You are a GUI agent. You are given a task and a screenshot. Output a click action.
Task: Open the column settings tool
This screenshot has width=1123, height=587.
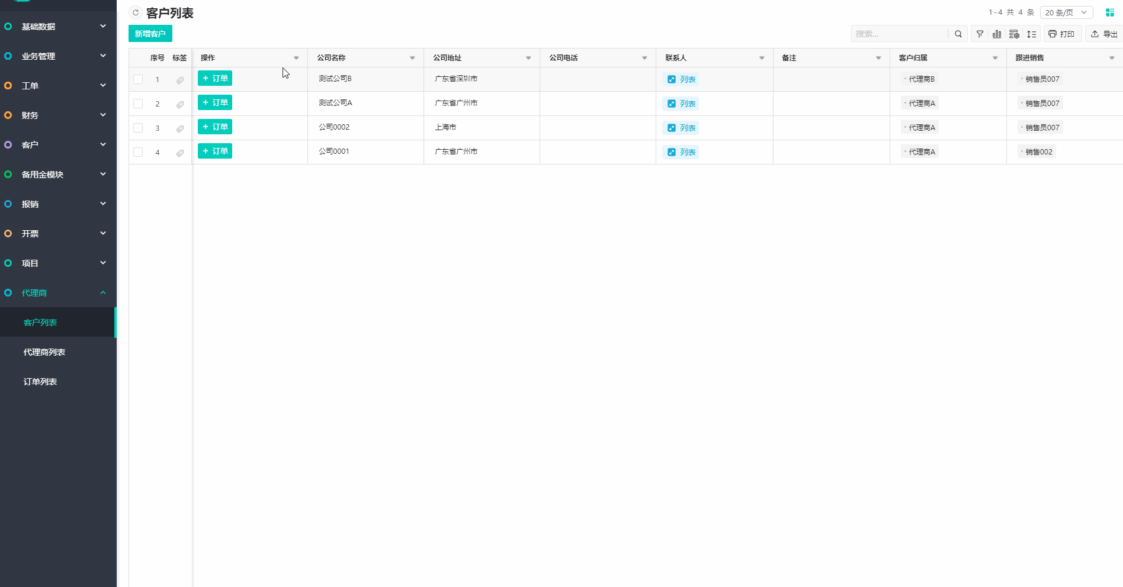[1015, 34]
